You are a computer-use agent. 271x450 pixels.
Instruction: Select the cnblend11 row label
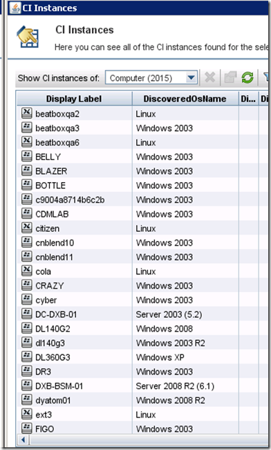point(54,258)
